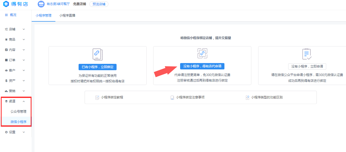This screenshot has height=152, width=346.
Task: Expand the 订单 menu chevron
Action: 24,60
